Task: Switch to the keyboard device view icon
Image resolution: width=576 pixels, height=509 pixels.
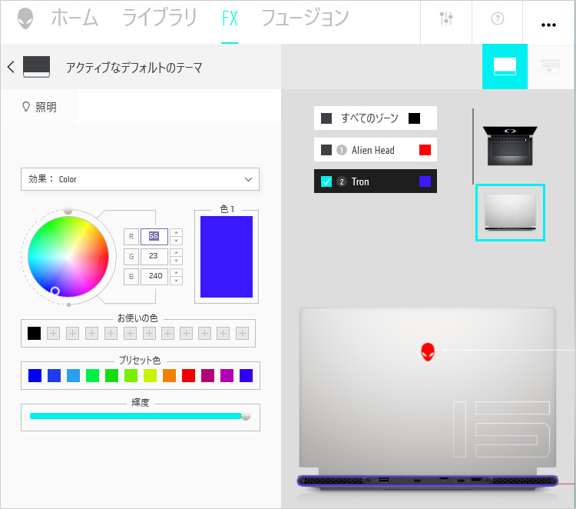Action: tap(550, 67)
